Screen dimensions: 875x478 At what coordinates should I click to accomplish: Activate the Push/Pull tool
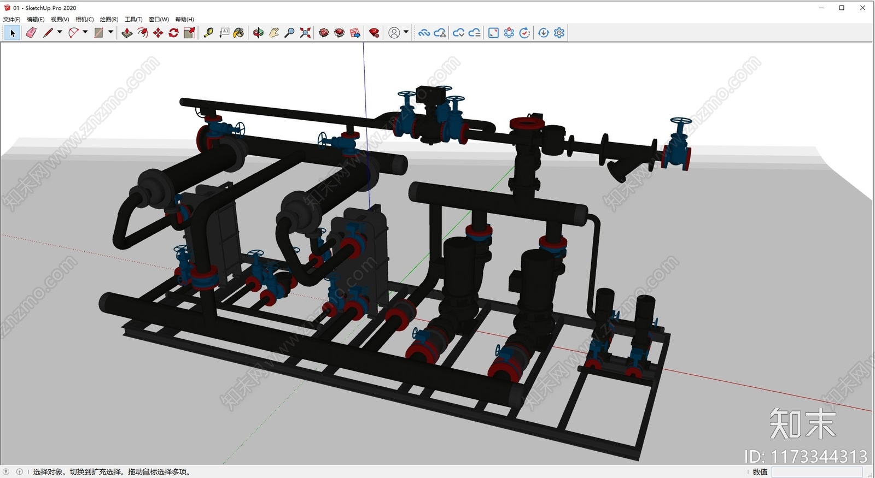click(127, 33)
